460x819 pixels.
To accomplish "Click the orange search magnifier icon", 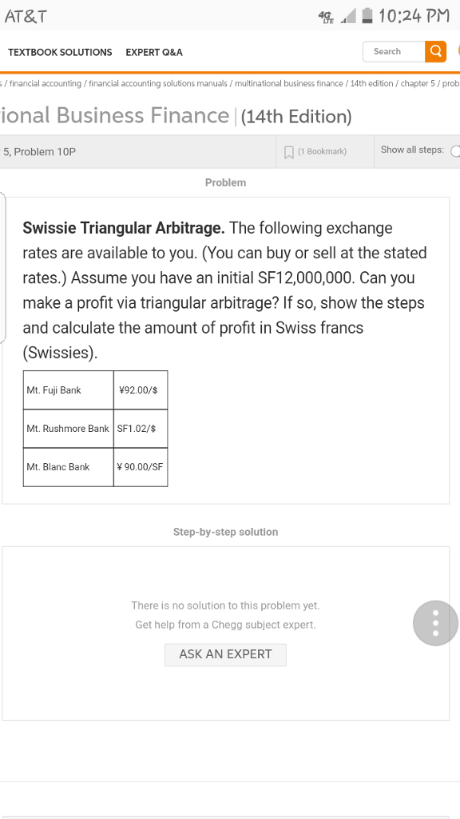I will pyautogui.click(x=436, y=51).
